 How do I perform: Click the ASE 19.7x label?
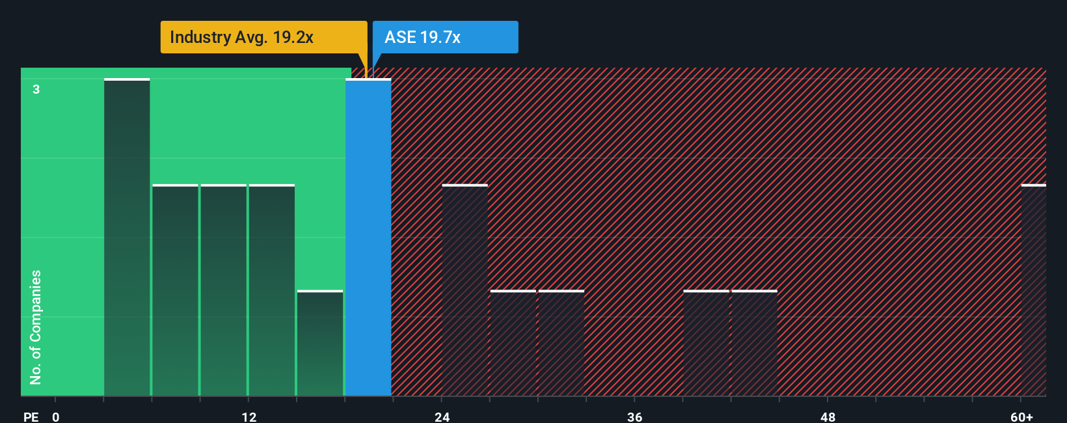(446, 37)
